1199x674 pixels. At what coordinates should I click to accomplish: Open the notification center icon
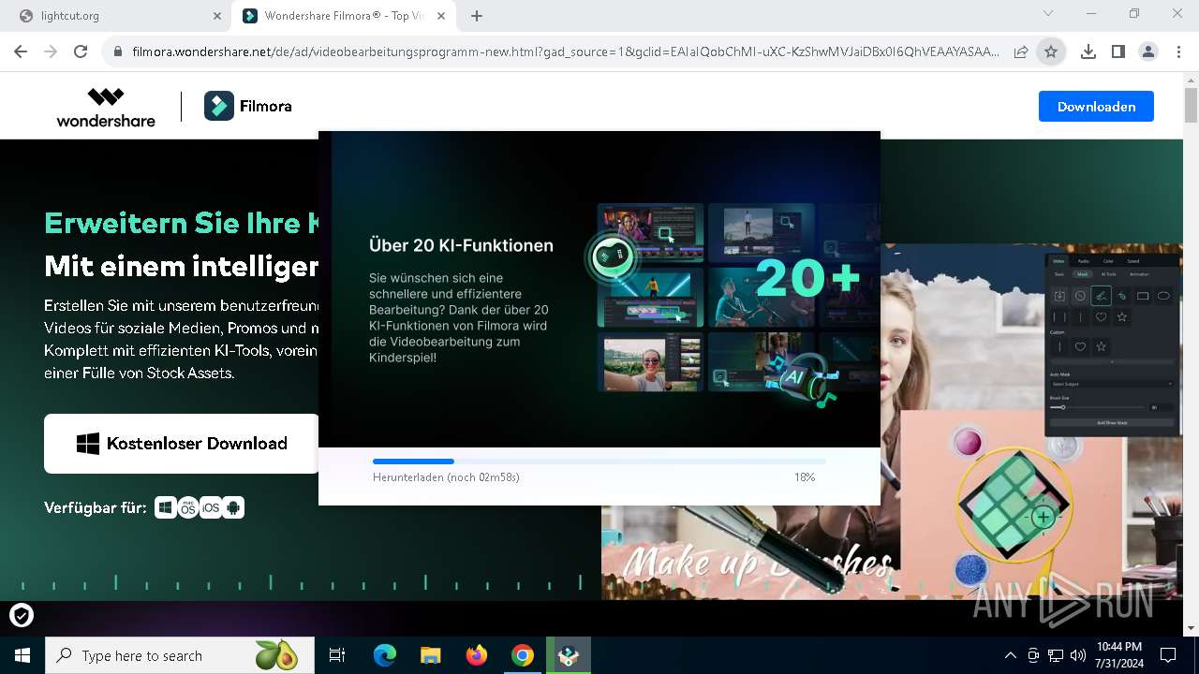[x=1168, y=655]
